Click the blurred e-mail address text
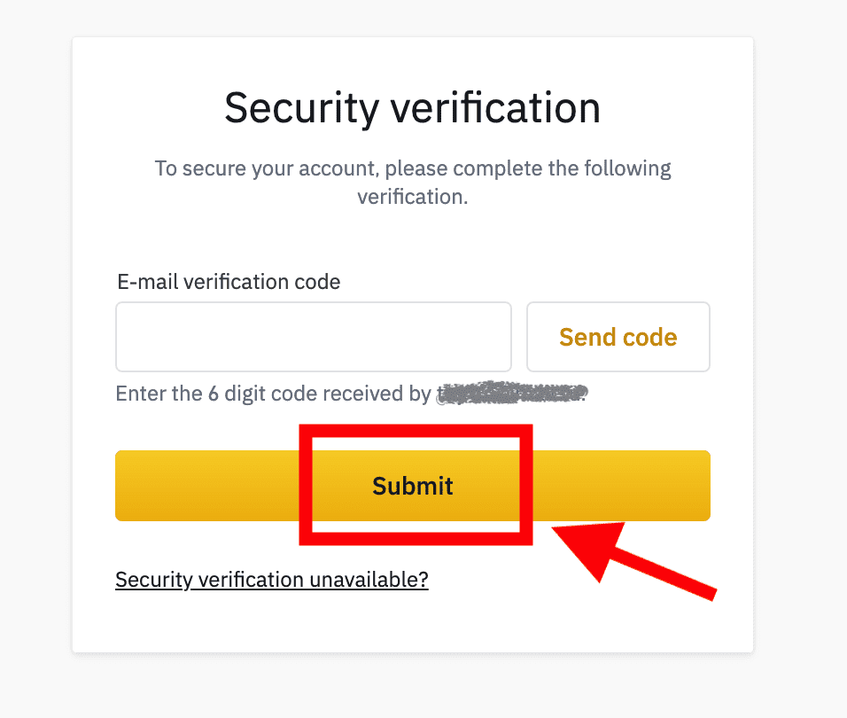Screen dimensions: 847x718 (x=512, y=393)
